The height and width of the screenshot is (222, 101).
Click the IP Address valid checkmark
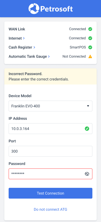87,129
